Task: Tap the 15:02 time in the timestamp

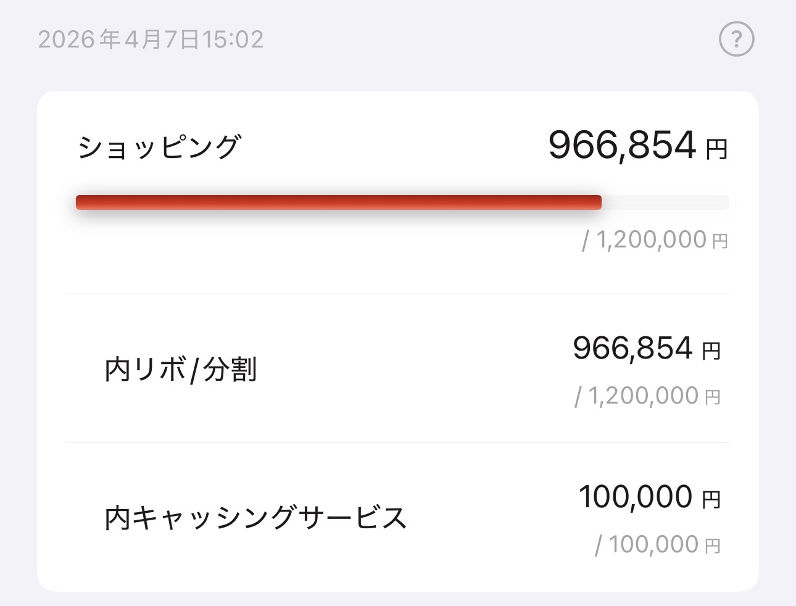Action: point(233,40)
